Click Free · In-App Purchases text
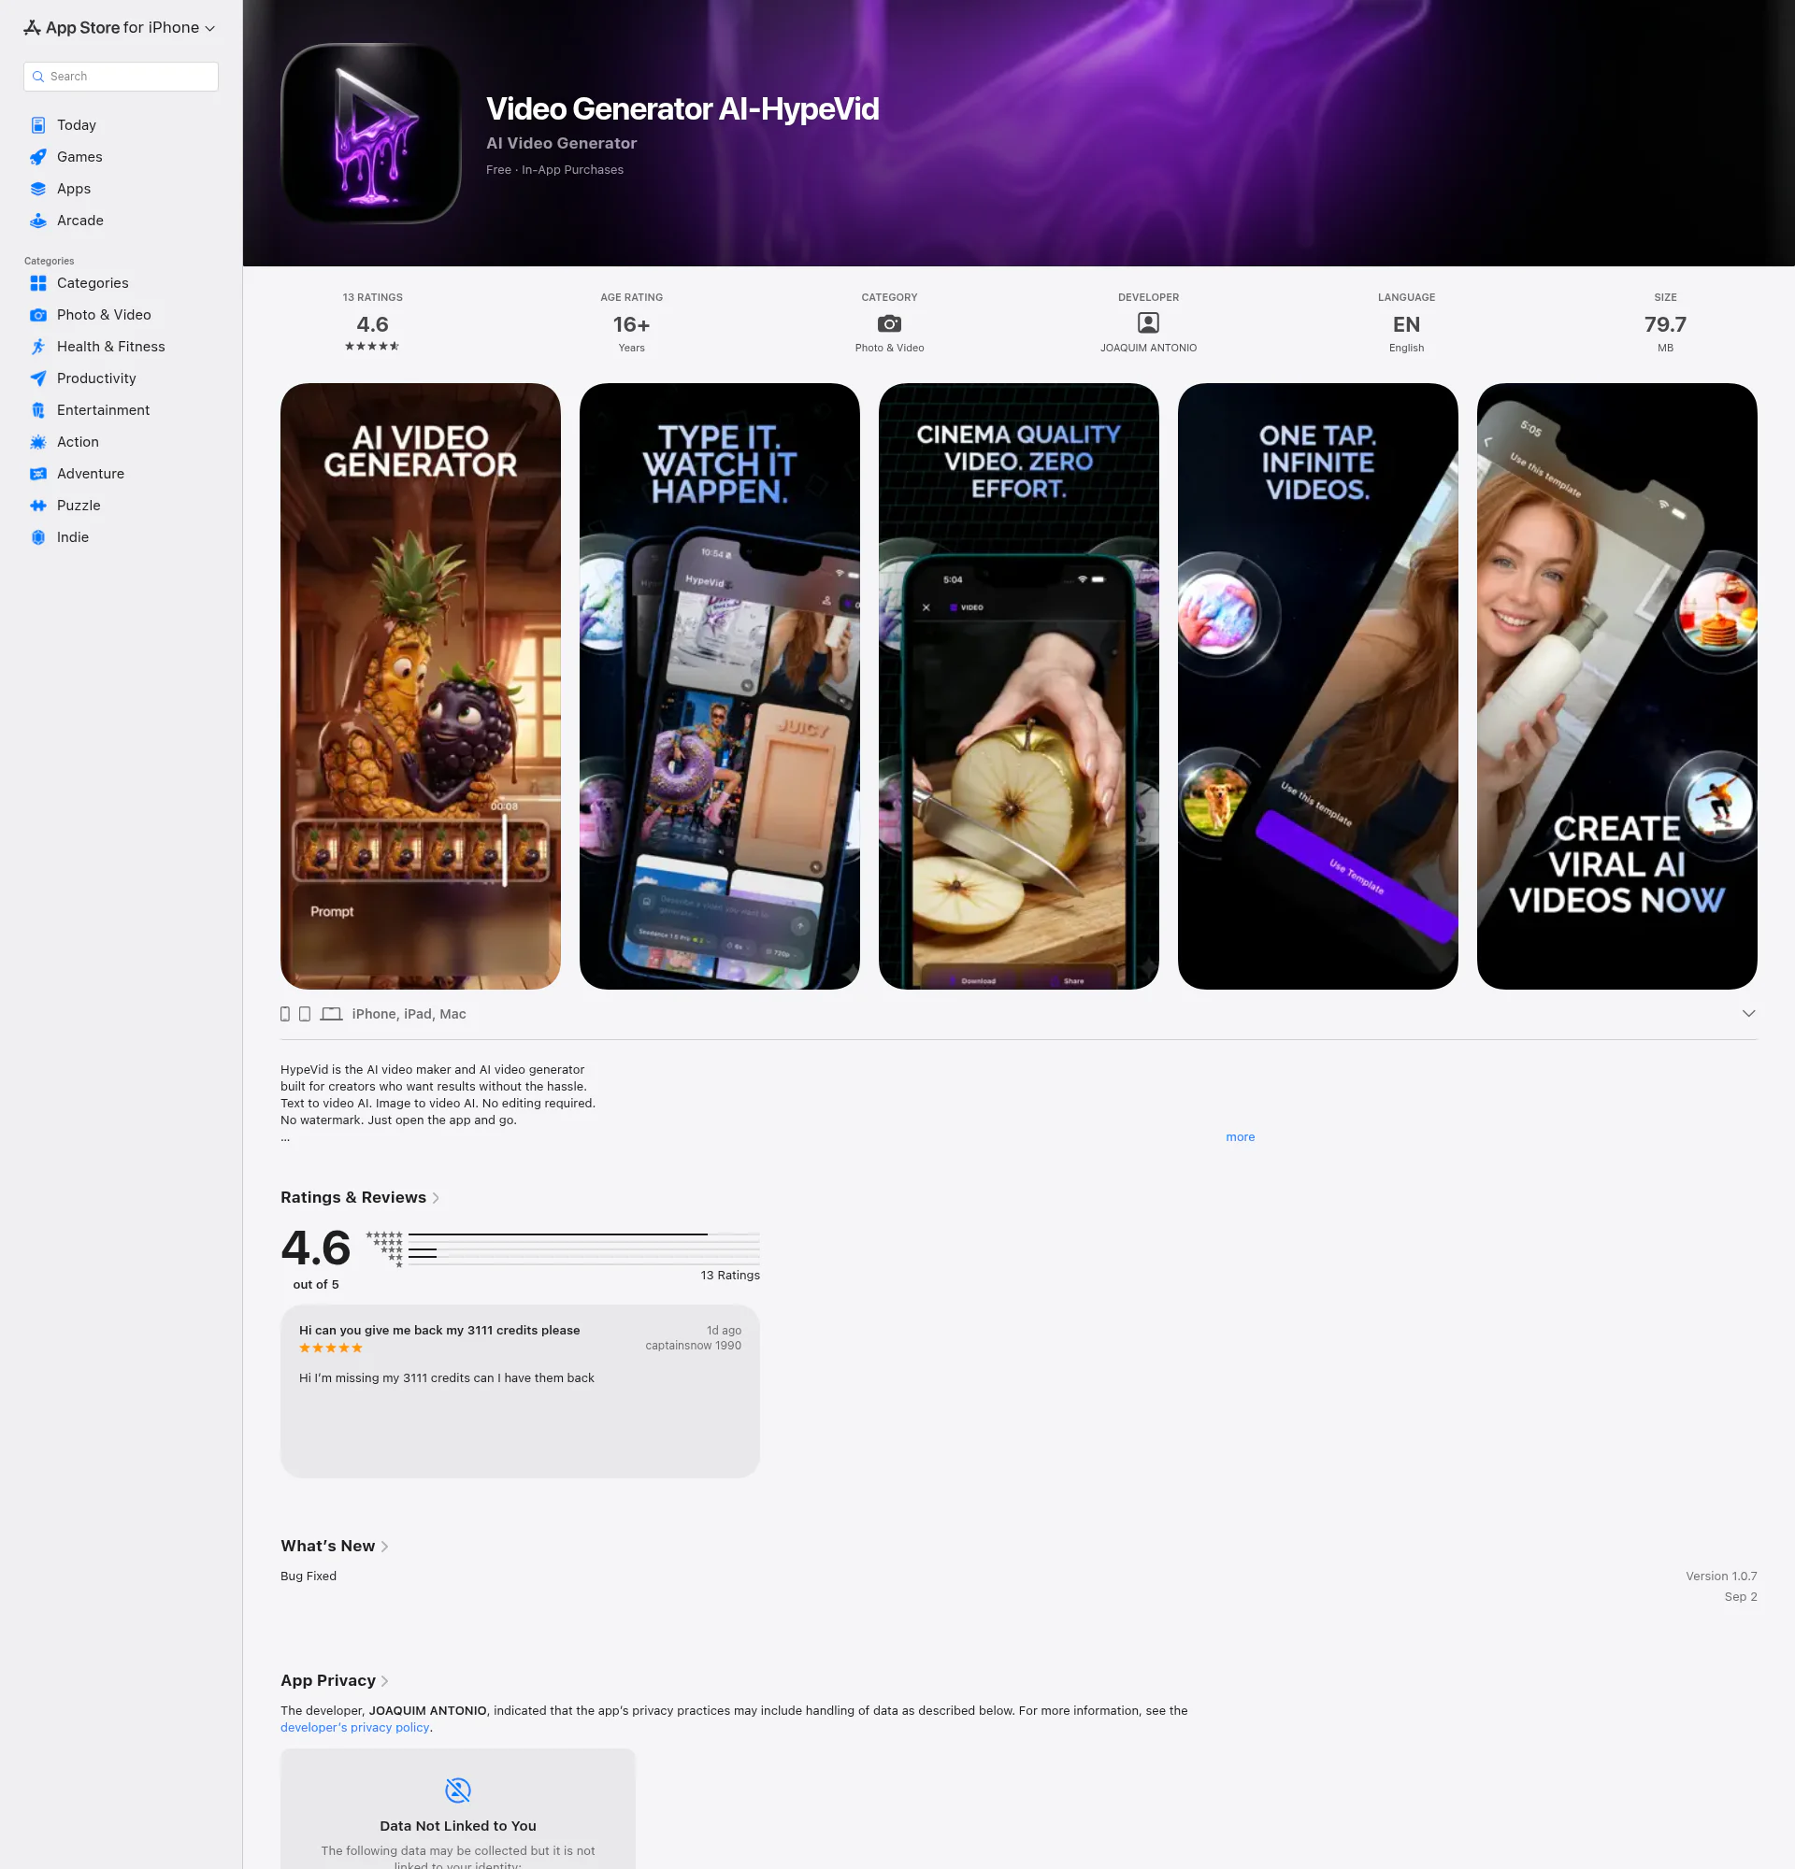The image size is (1795, 1869). (554, 170)
